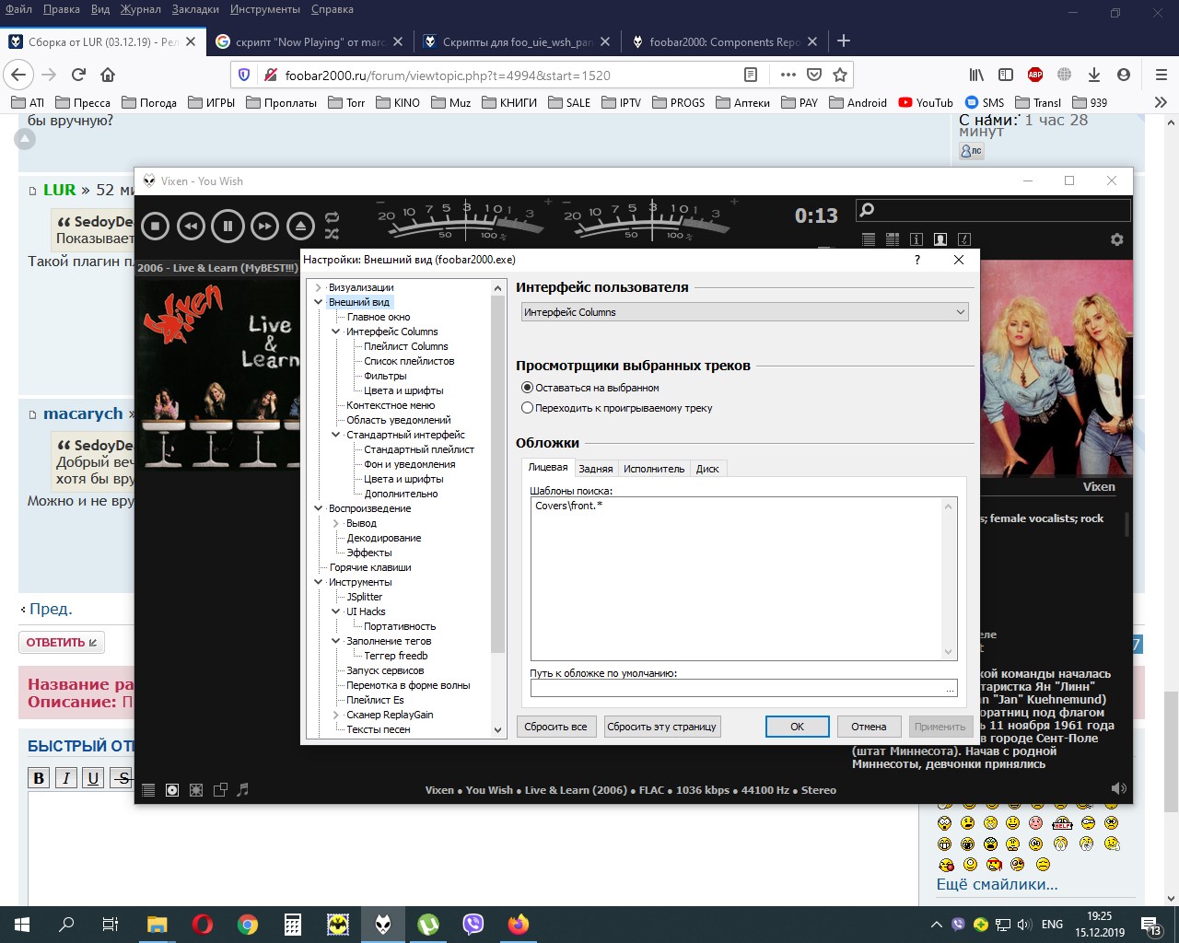
Task: Bookmark this page with the star icon
Action: [x=840, y=75]
